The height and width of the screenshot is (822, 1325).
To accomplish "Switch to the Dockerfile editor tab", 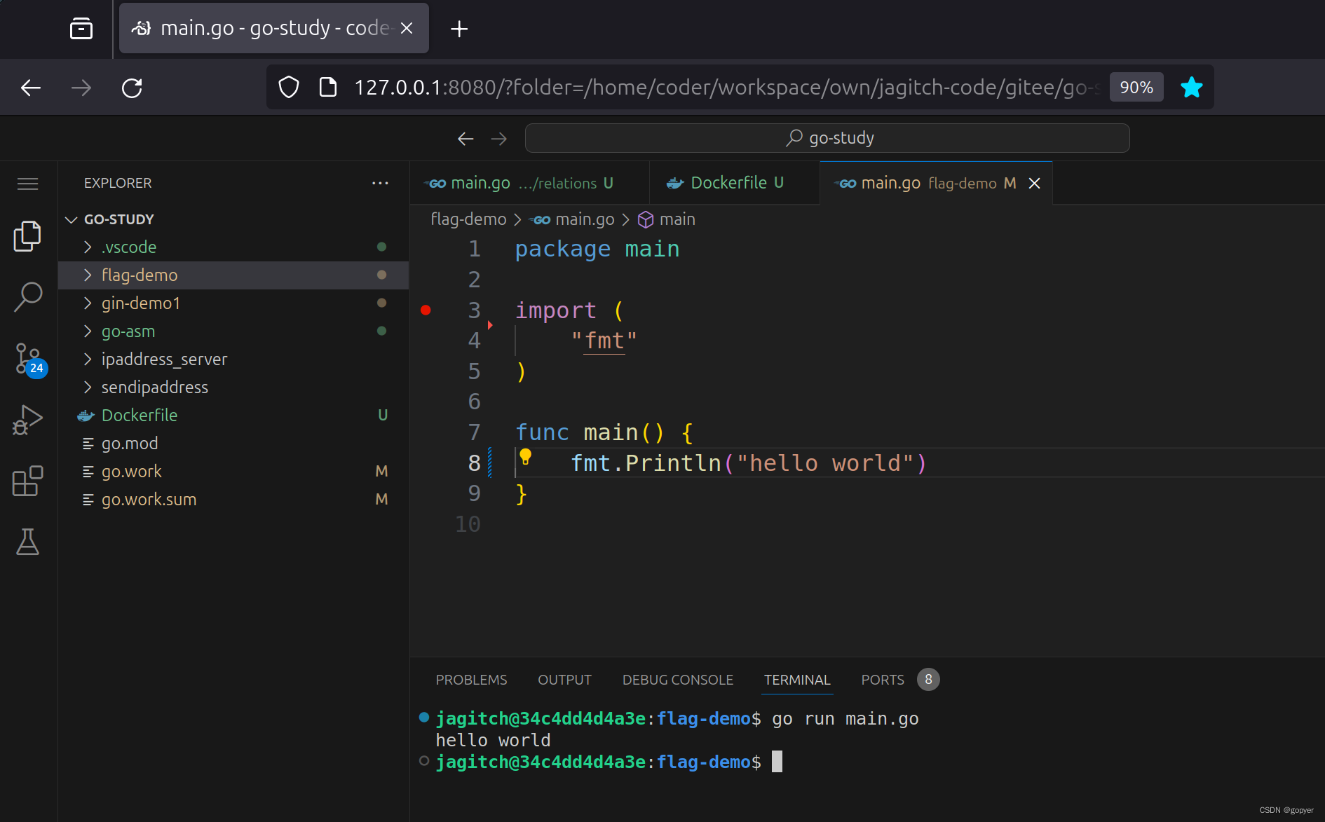I will 734,183.
